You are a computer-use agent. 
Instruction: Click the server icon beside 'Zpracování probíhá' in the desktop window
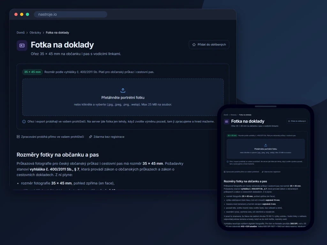(x=18, y=137)
